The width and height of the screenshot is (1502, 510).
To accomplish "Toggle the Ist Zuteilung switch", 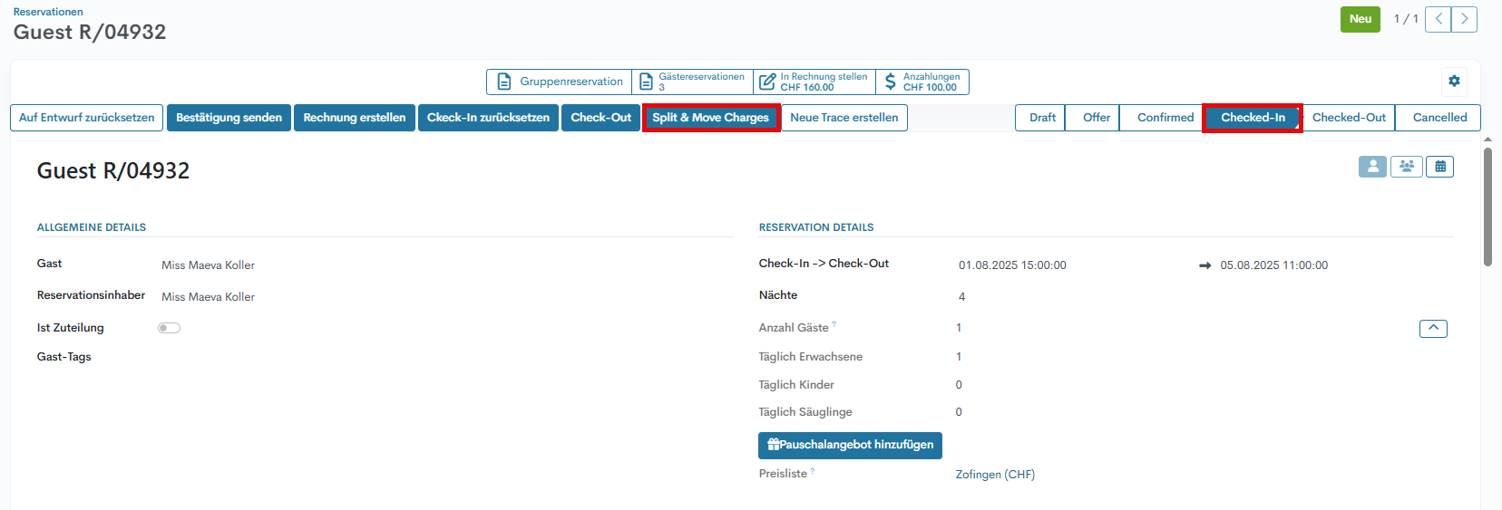I will point(169,328).
